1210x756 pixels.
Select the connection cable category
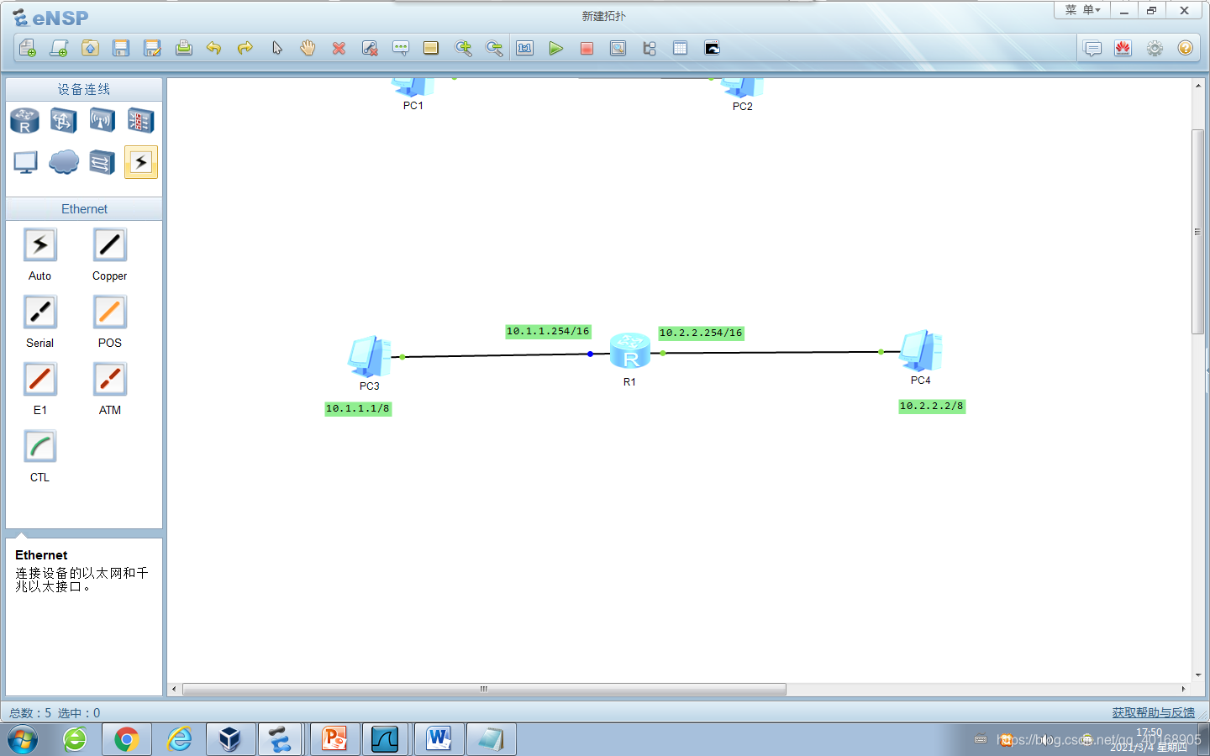coord(140,162)
